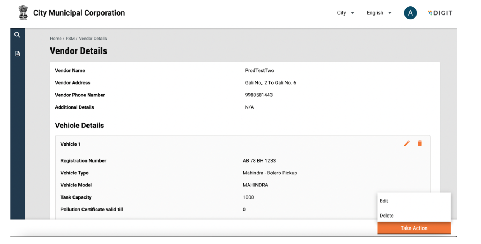Viewport: 481px width, 244px height.
Task: Choose Delete from the action menu
Action: (x=387, y=216)
